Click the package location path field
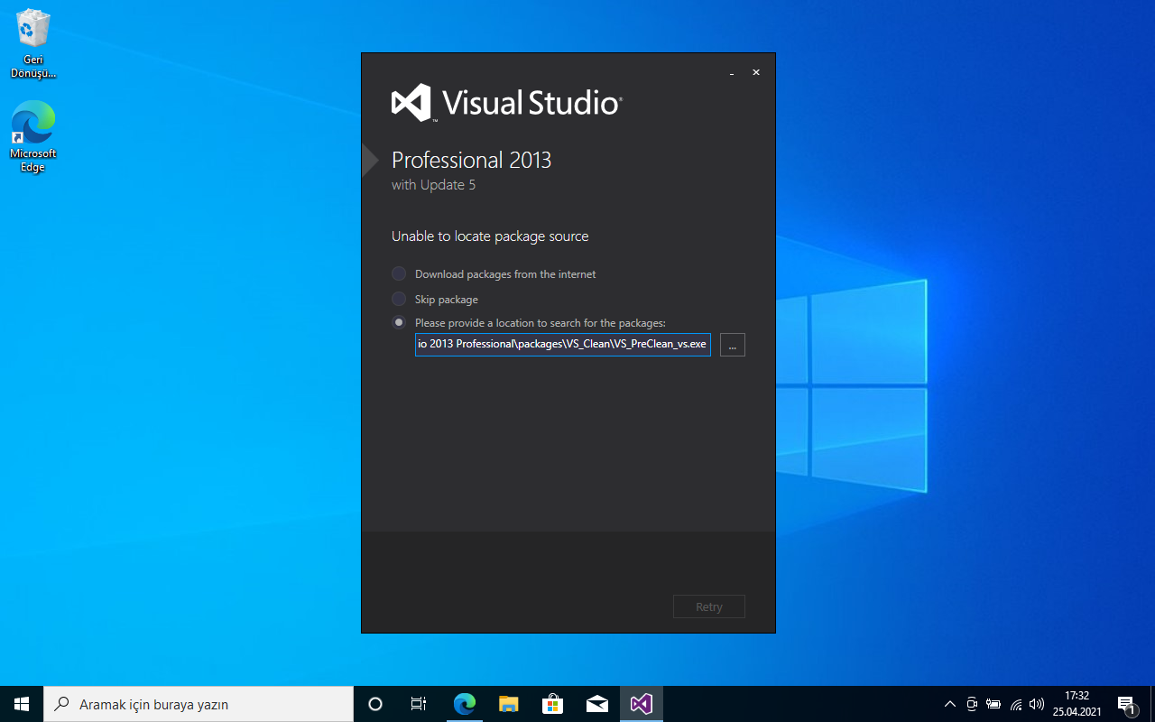 coord(563,345)
